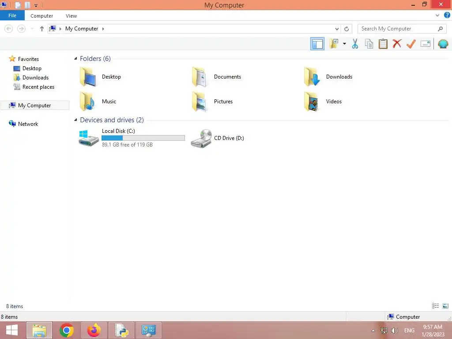The image size is (452, 339).
Task: Click the Refresh button
Action: (347, 29)
